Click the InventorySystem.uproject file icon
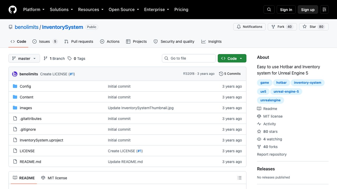Image resolution: width=337 pixels, height=189 pixels. [15, 140]
